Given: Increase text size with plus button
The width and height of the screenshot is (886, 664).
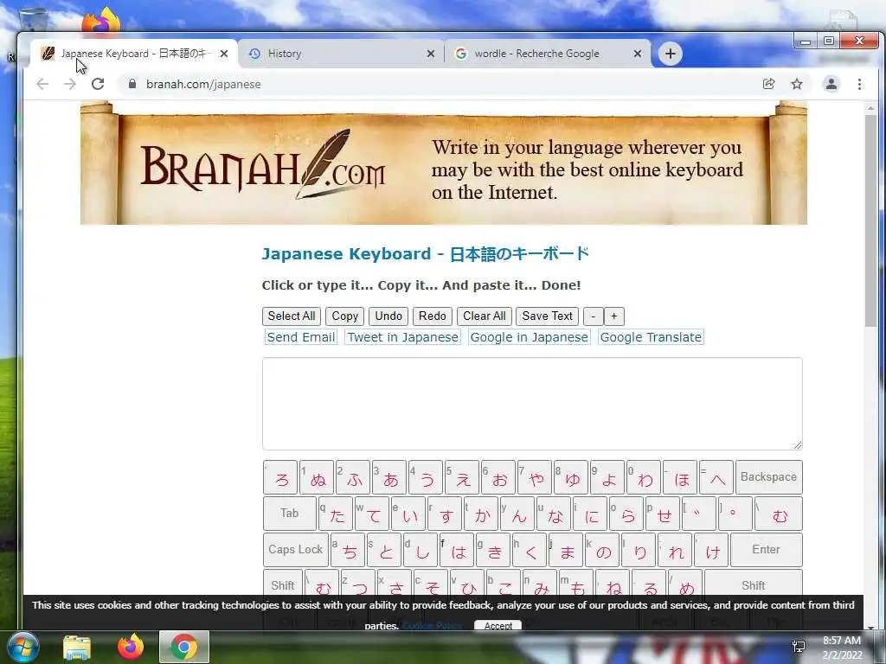Looking at the screenshot, I should click(613, 316).
